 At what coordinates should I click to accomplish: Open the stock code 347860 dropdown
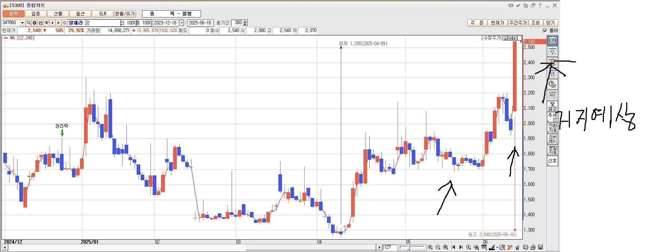tap(22, 23)
